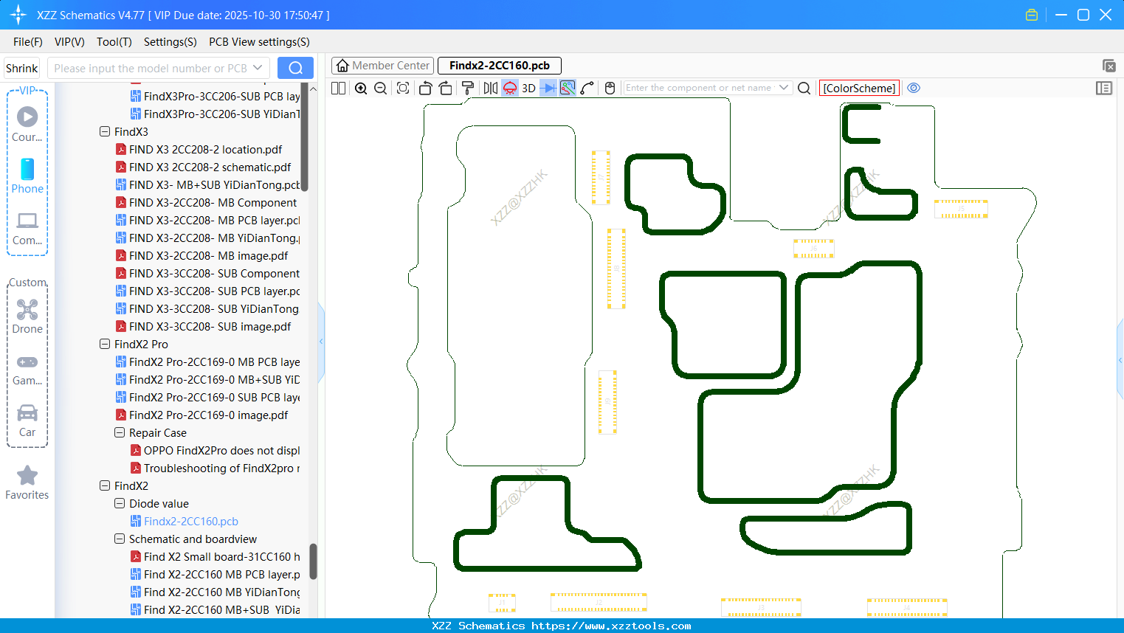Open the VIP(V) menu
Viewport: 1124px width, 633px height.
click(x=69, y=42)
